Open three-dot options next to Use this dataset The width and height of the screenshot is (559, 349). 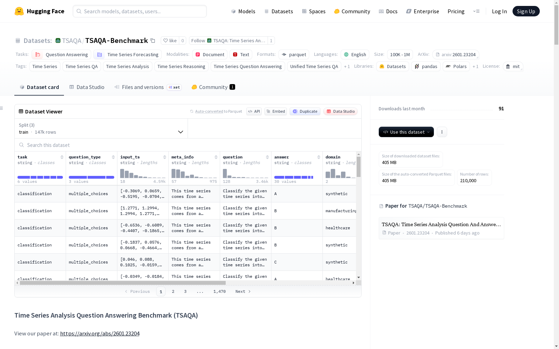point(442,132)
